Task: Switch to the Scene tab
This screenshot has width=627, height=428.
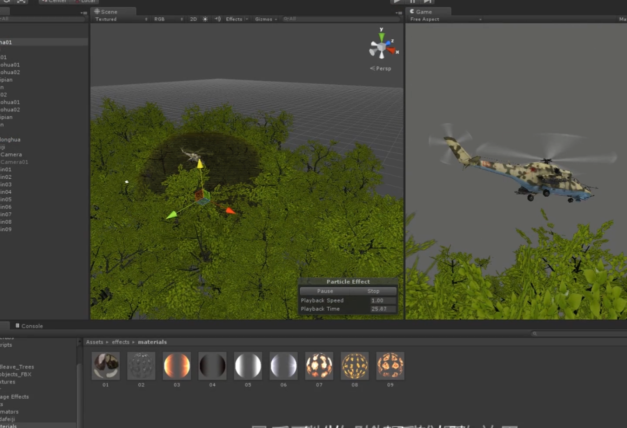Action: pos(113,11)
